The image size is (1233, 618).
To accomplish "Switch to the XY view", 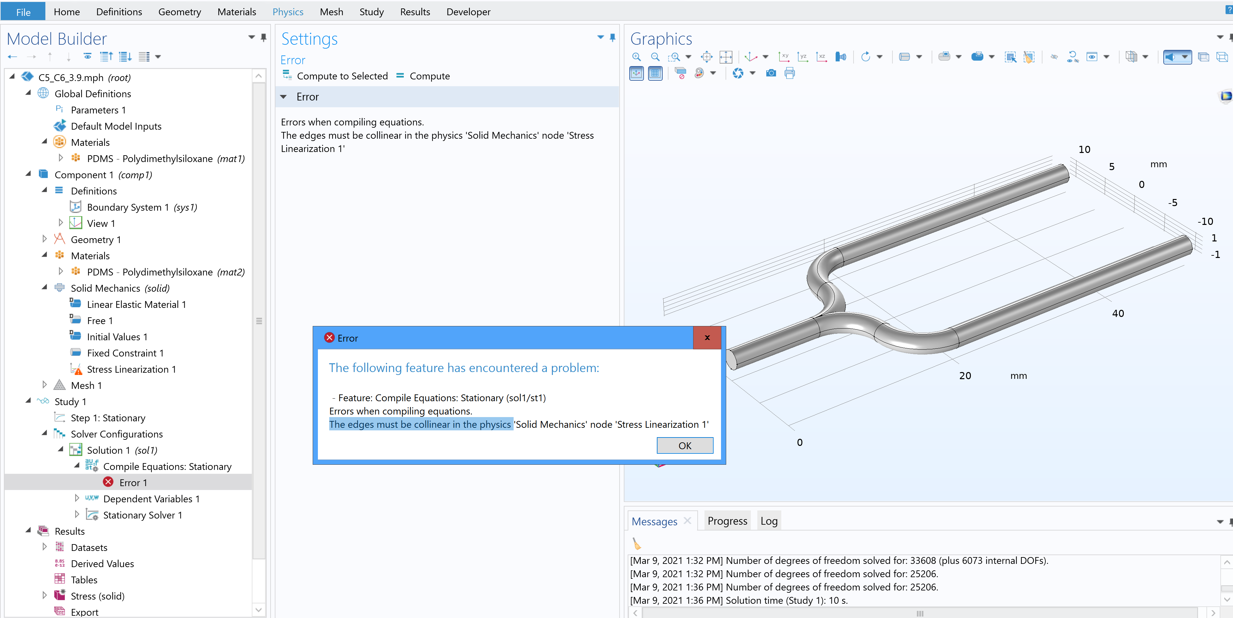I will (784, 57).
